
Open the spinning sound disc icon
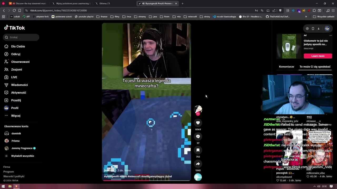tap(198, 177)
